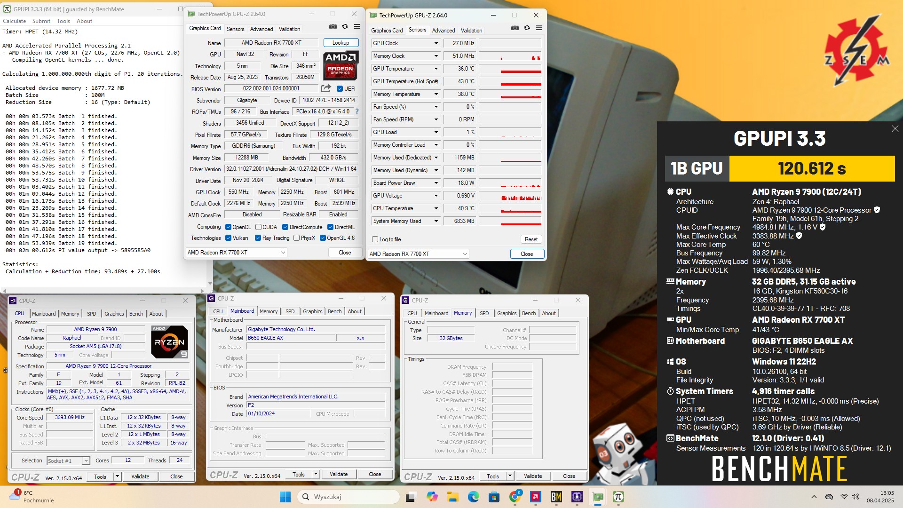The width and height of the screenshot is (903, 508).
Task: Open Google Chrome from taskbar
Action: pos(515,497)
